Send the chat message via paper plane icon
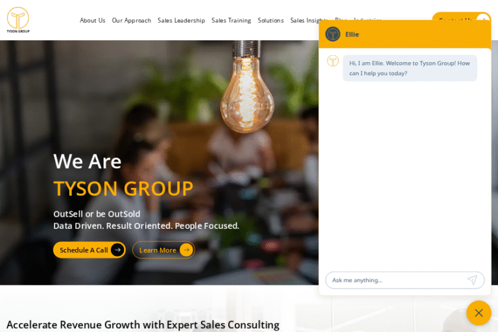Viewport: 498px width, 332px height. [472, 280]
